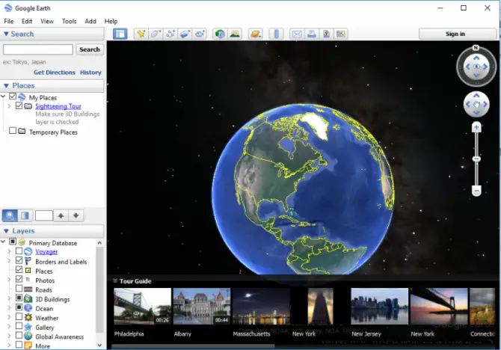Add a path from the toolbar

170,34
